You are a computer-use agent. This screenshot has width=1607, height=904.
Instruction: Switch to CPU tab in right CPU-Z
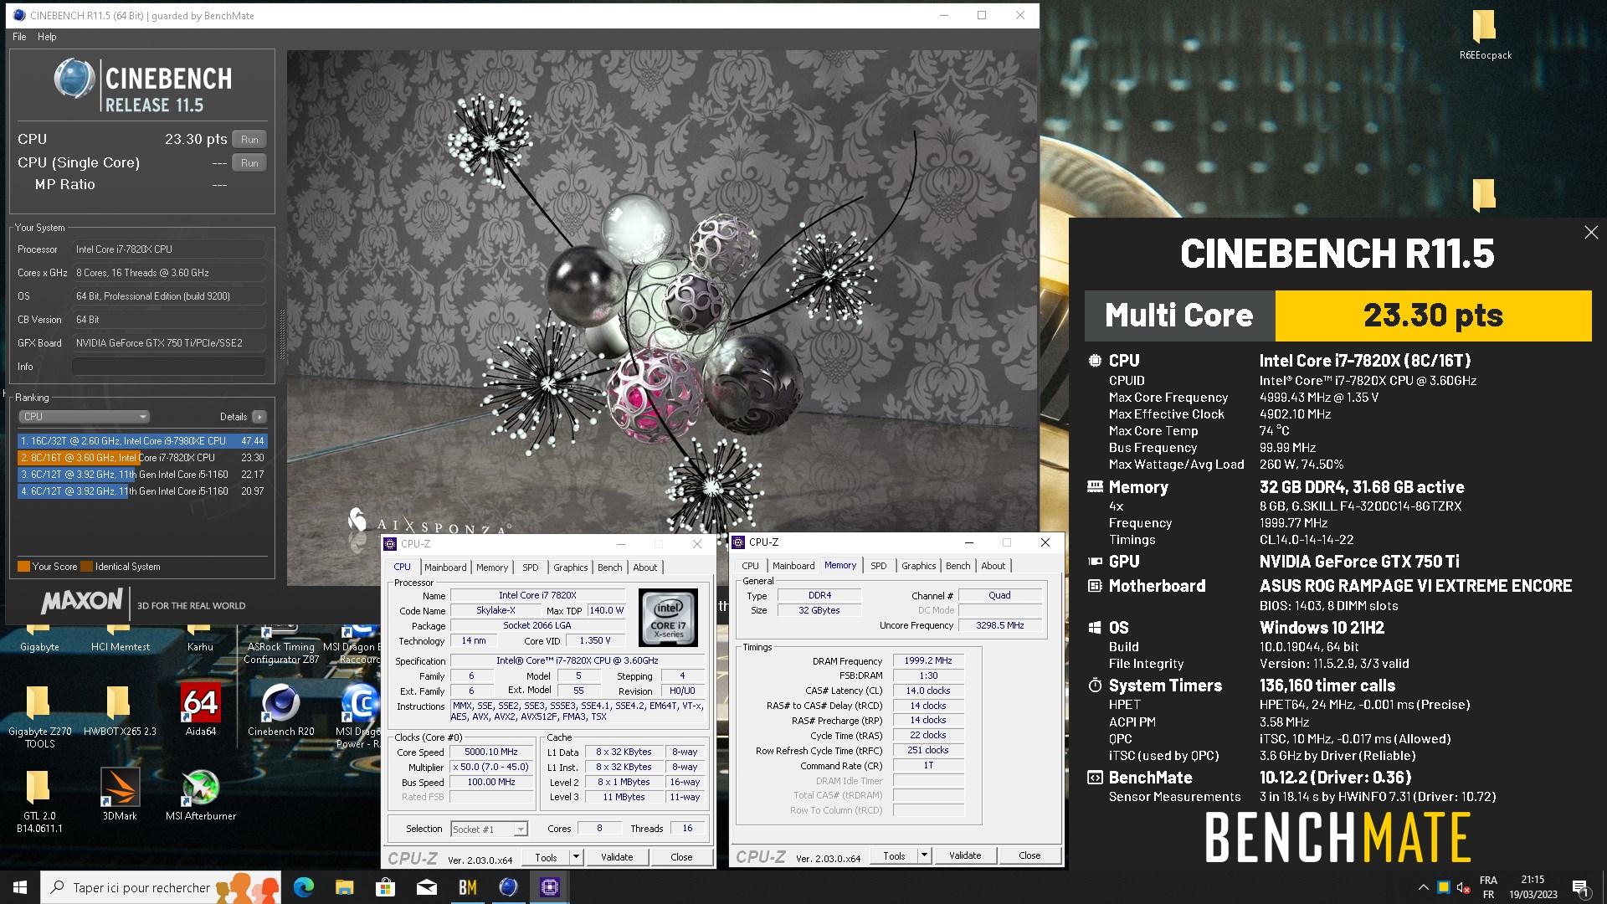point(751,566)
